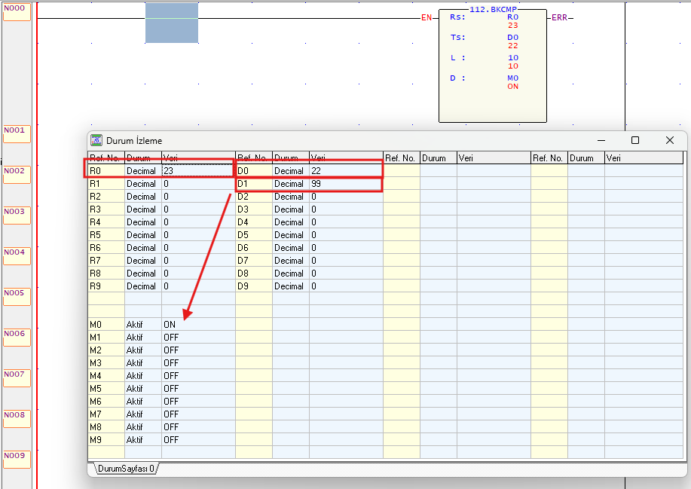Screen dimensions: 691x489
Task: Toggle the M9 status showing OFF
Action: coord(197,440)
